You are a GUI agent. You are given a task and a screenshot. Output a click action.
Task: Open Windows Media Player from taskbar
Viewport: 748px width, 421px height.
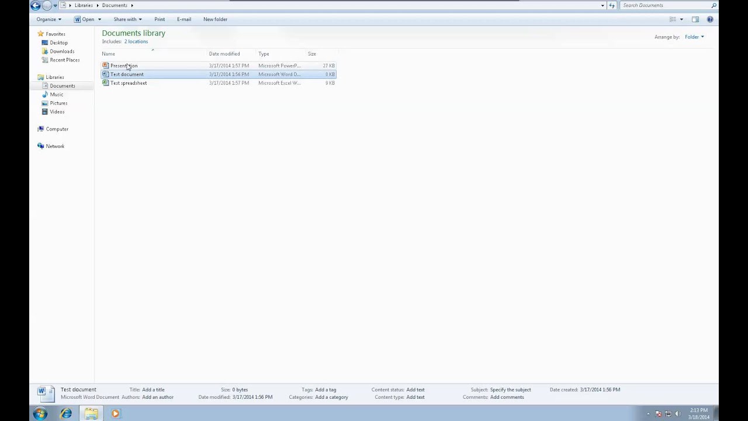tap(115, 414)
